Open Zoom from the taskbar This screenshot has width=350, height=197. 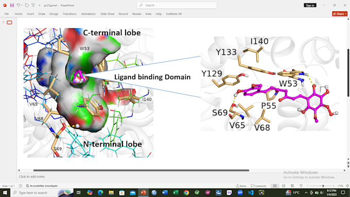point(240,192)
